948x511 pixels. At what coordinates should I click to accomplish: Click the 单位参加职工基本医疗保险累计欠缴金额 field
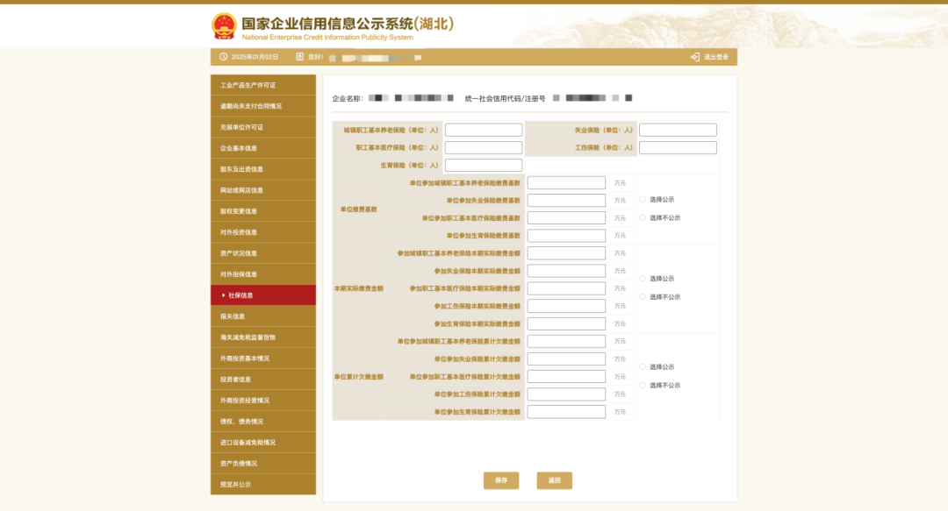[x=566, y=376]
